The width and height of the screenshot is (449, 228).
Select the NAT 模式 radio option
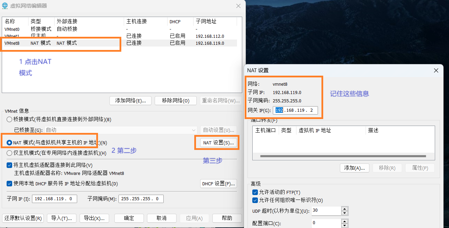coord(9,143)
